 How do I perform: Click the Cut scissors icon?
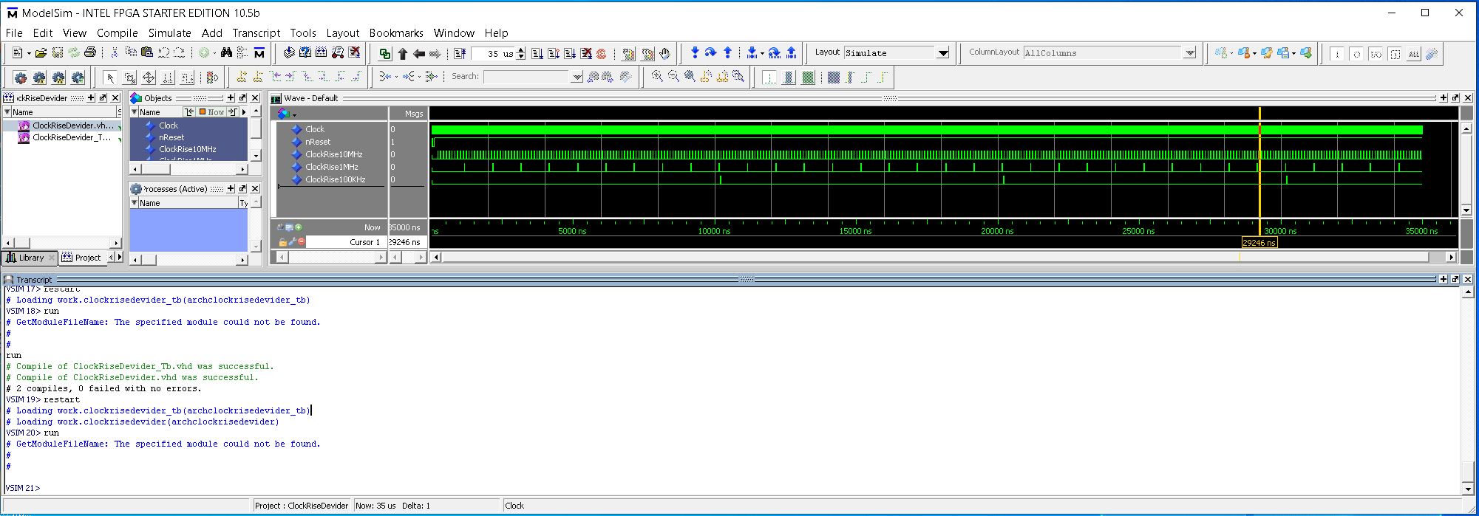click(115, 52)
